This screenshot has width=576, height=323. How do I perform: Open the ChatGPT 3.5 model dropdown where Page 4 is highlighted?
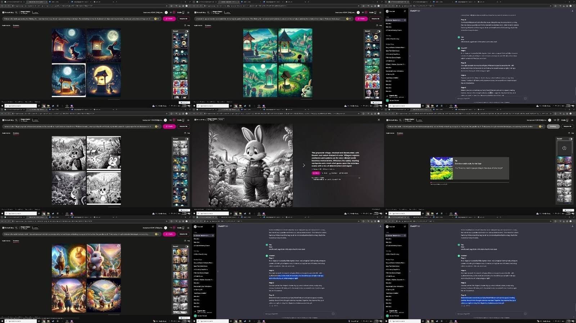pyautogui.click(x=414, y=226)
